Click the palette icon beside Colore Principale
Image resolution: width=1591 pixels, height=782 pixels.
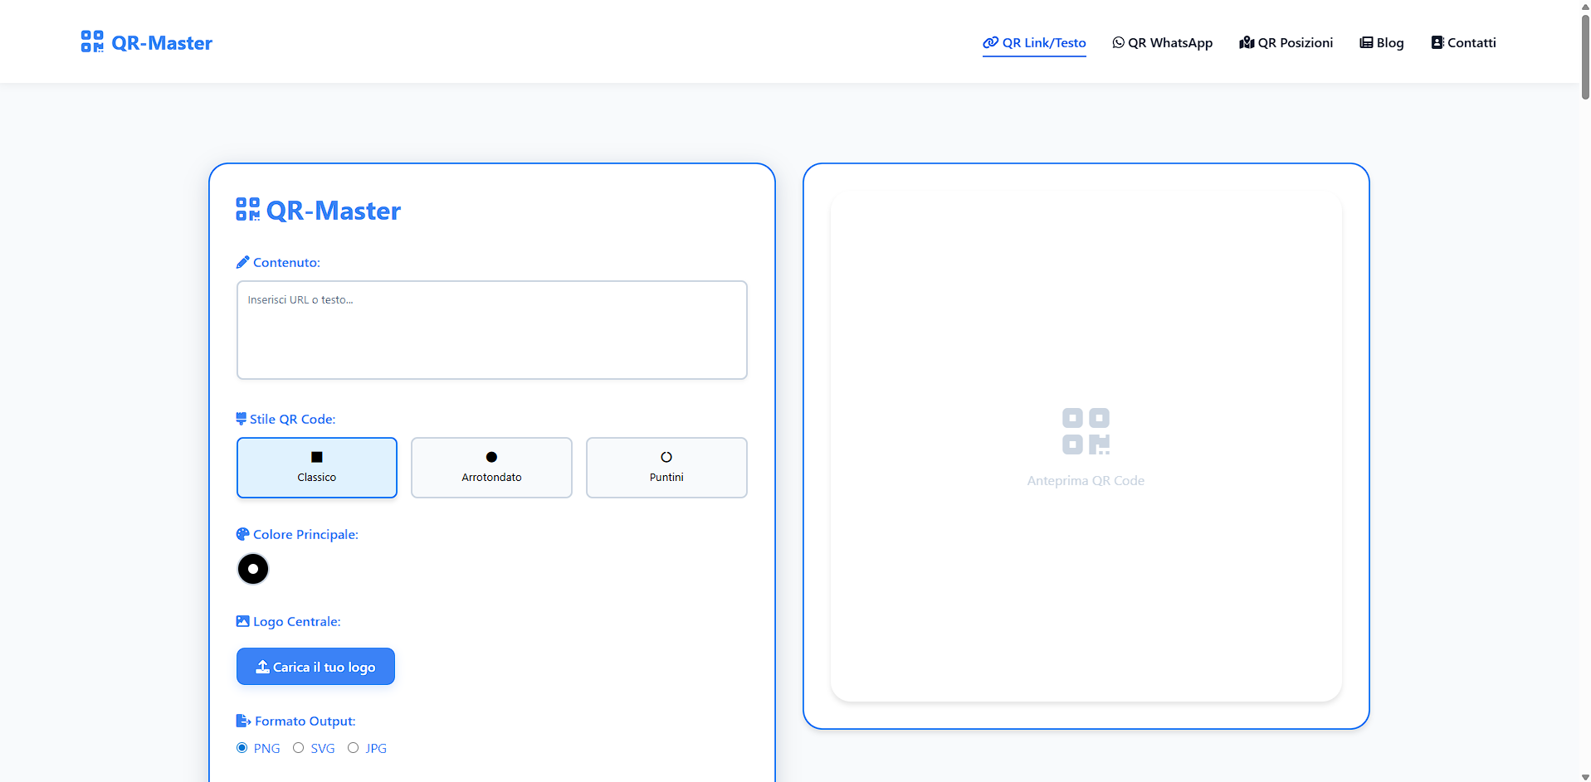point(242,534)
